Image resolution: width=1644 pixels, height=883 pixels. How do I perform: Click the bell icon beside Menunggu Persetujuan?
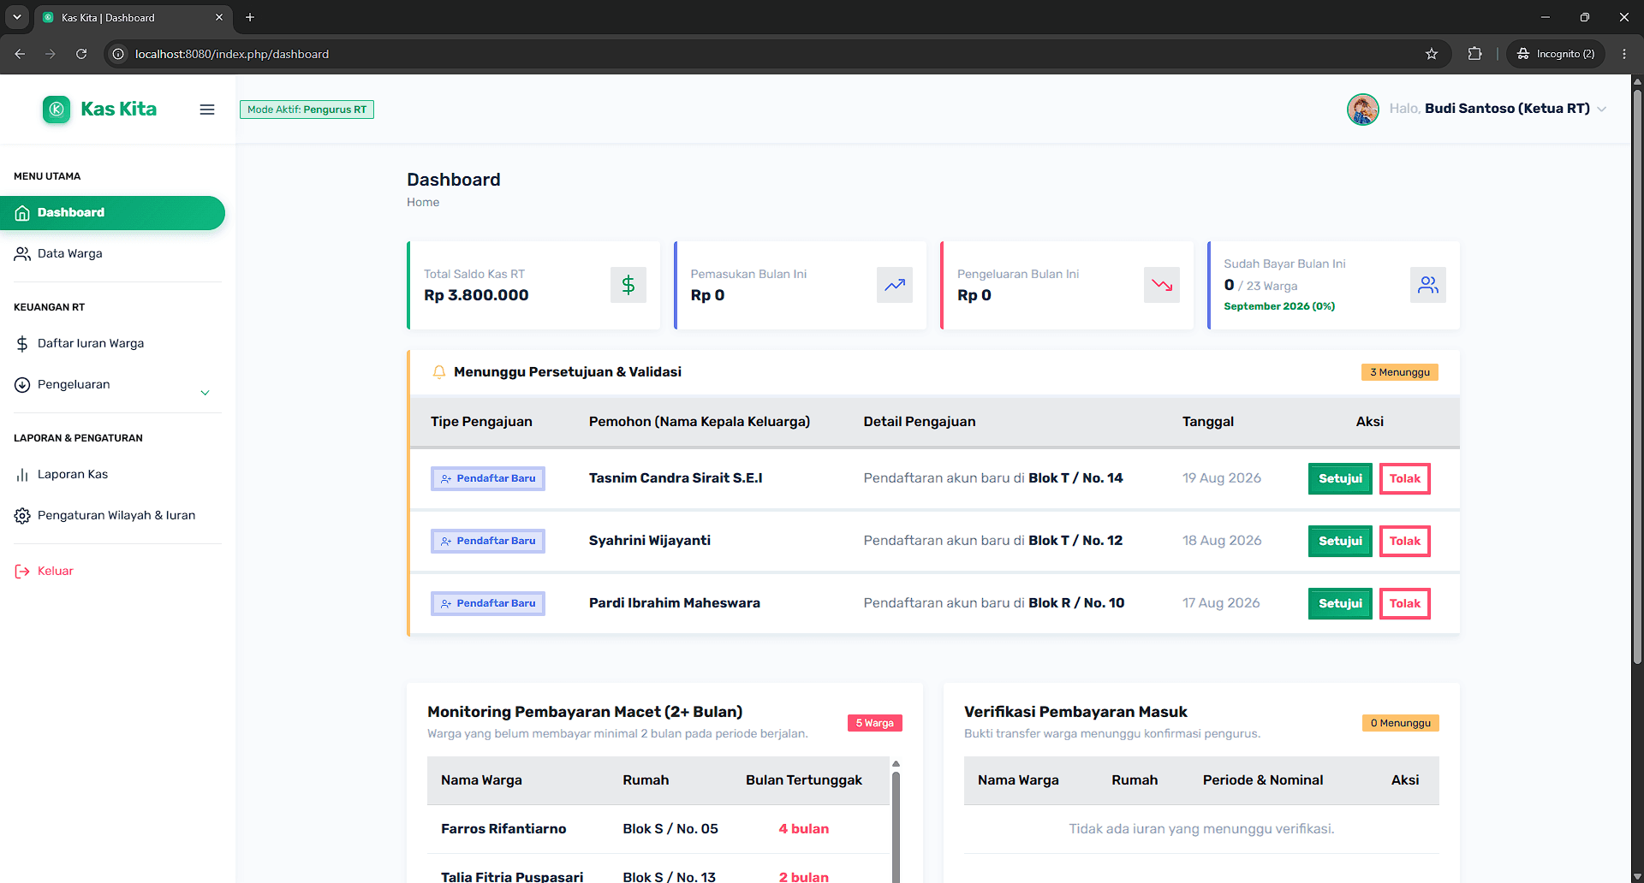(439, 372)
